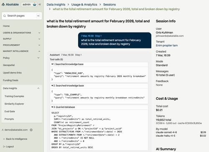Screen dimensions: 209x152
Task: Open the Eval Gate page
Action: point(10,111)
